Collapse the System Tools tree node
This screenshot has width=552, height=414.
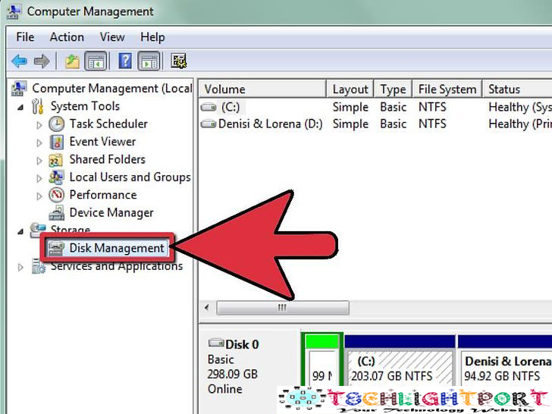(x=20, y=107)
